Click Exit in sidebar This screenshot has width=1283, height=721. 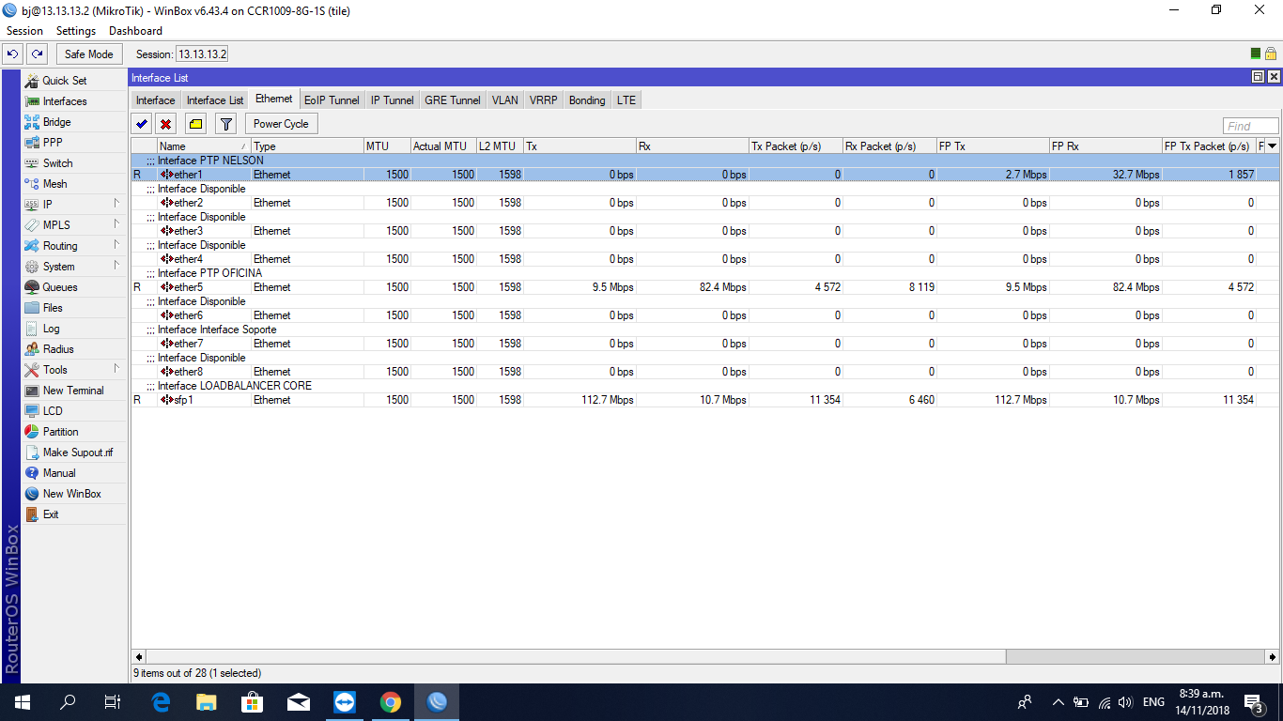coord(74,514)
